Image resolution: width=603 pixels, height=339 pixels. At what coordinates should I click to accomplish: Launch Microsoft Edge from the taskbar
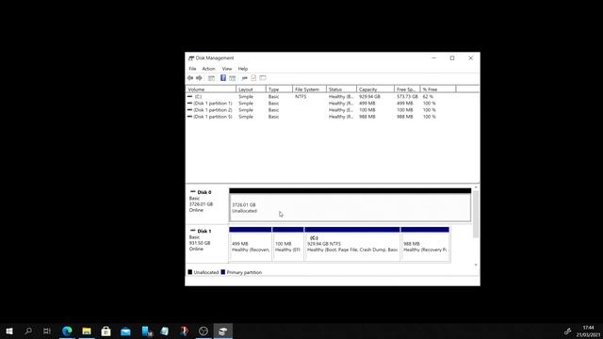coord(67,331)
